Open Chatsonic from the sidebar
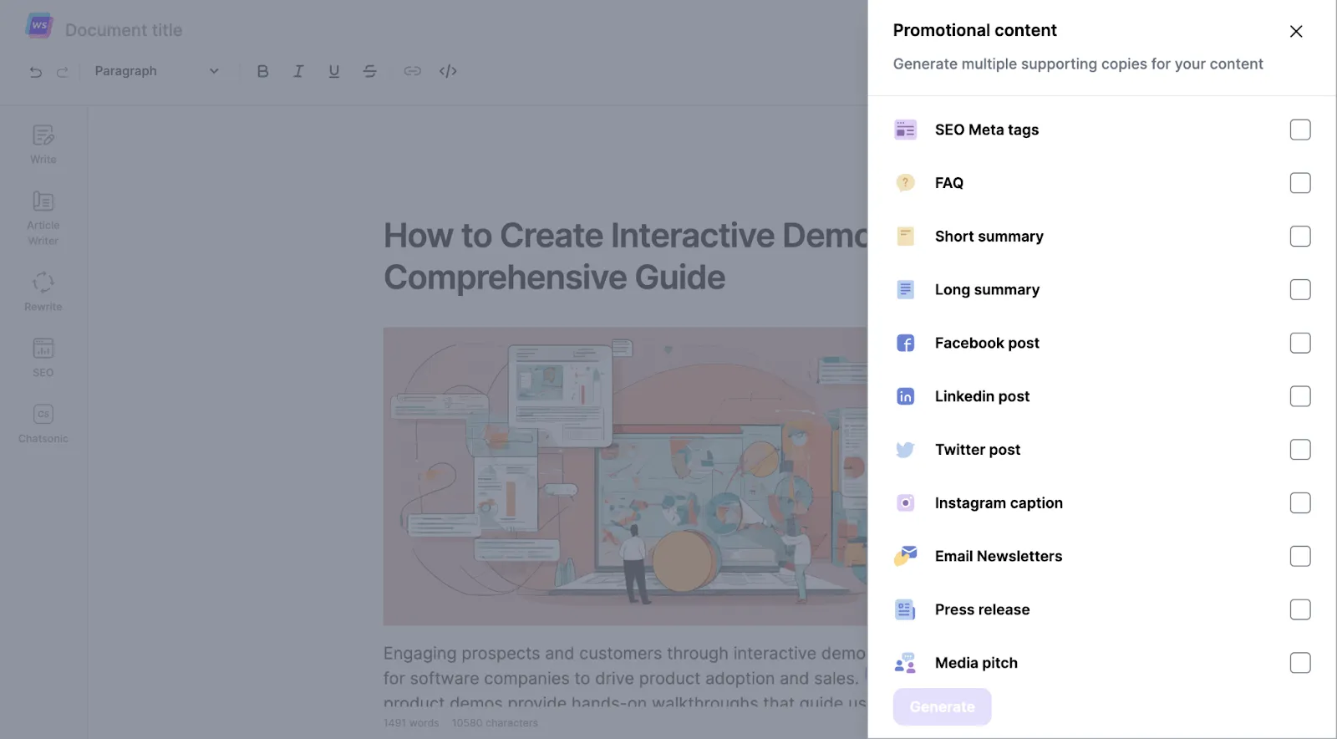The height and width of the screenshot is (739, 1337). coord(43,423)
